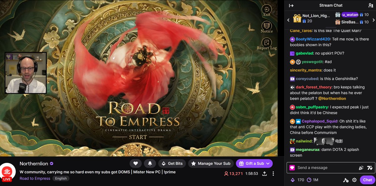The height and width of the screenshot is (186, 376).
Task: Click username gabevlad in chat
Action: tap(305, 53)
